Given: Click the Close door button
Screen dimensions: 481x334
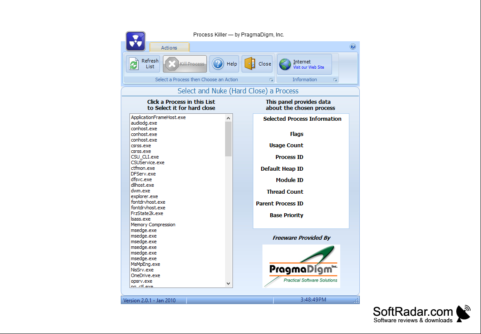Looking at the screenshot, I should [257, 64].
